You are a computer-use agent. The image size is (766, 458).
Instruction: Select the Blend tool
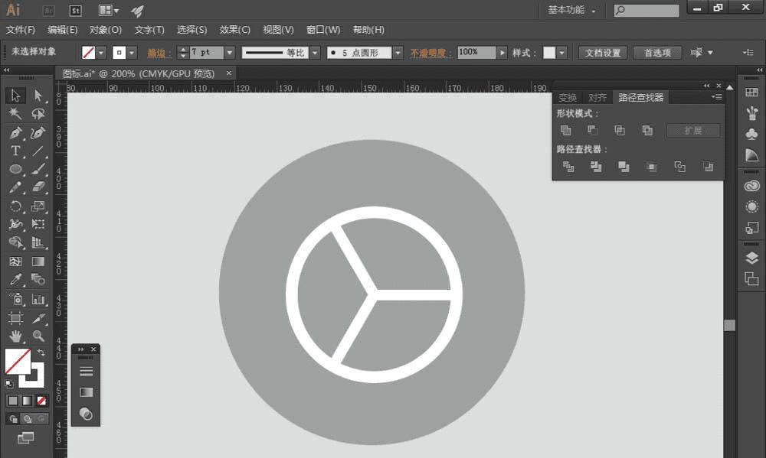(38, 280)
